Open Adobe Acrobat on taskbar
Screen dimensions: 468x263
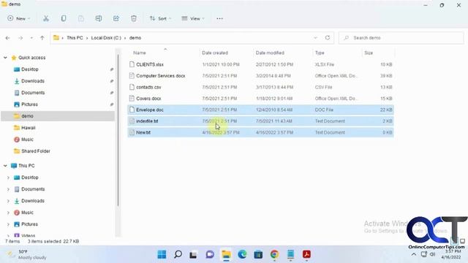306,254
